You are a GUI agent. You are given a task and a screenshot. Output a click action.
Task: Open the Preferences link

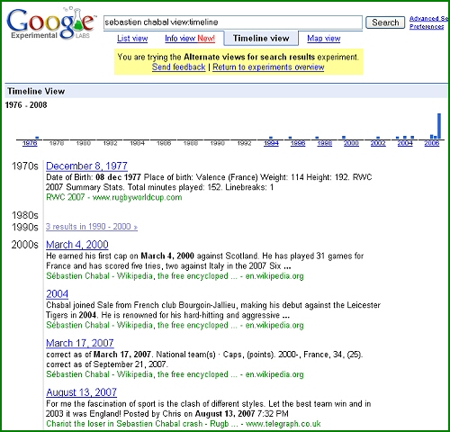click(x=427, y=26)
